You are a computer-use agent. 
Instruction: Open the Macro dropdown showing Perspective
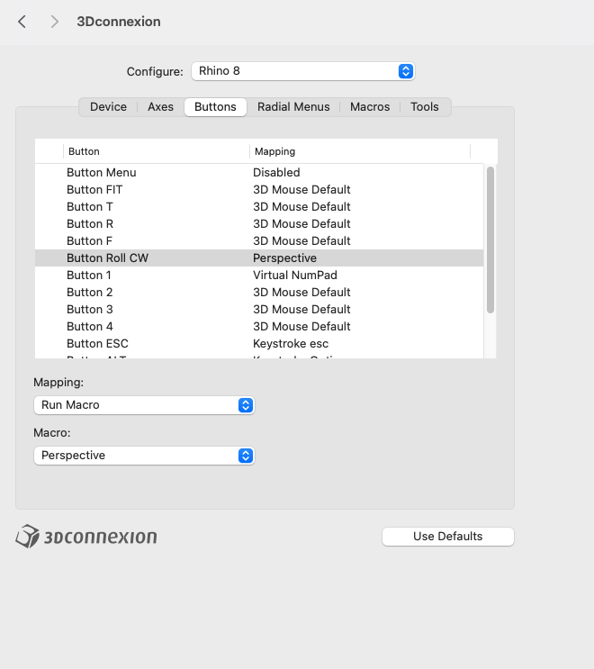tap(144, 456)
